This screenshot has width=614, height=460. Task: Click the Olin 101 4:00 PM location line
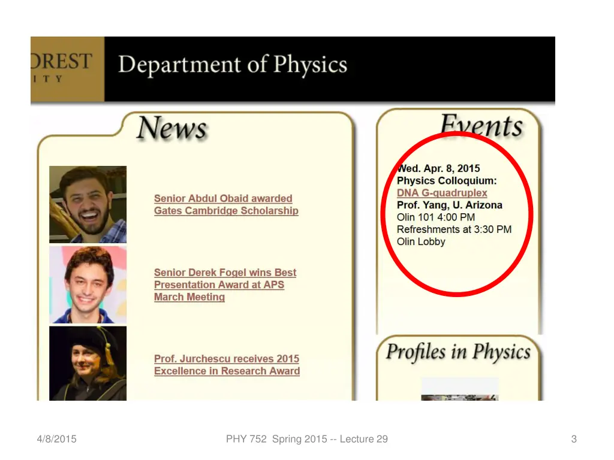(x=436, y=217)
